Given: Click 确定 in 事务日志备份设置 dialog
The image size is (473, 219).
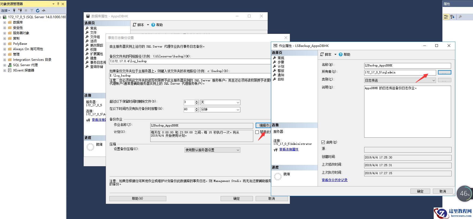Looking at the screenshot, I should (237, 198).
